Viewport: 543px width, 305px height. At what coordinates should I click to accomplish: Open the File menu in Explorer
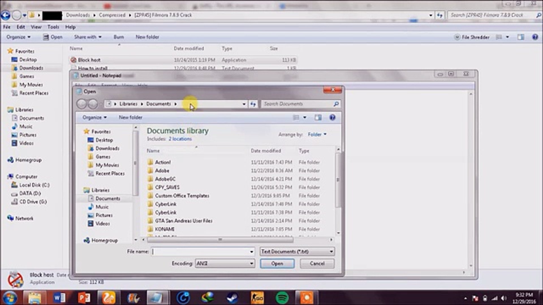pos(7,27)
